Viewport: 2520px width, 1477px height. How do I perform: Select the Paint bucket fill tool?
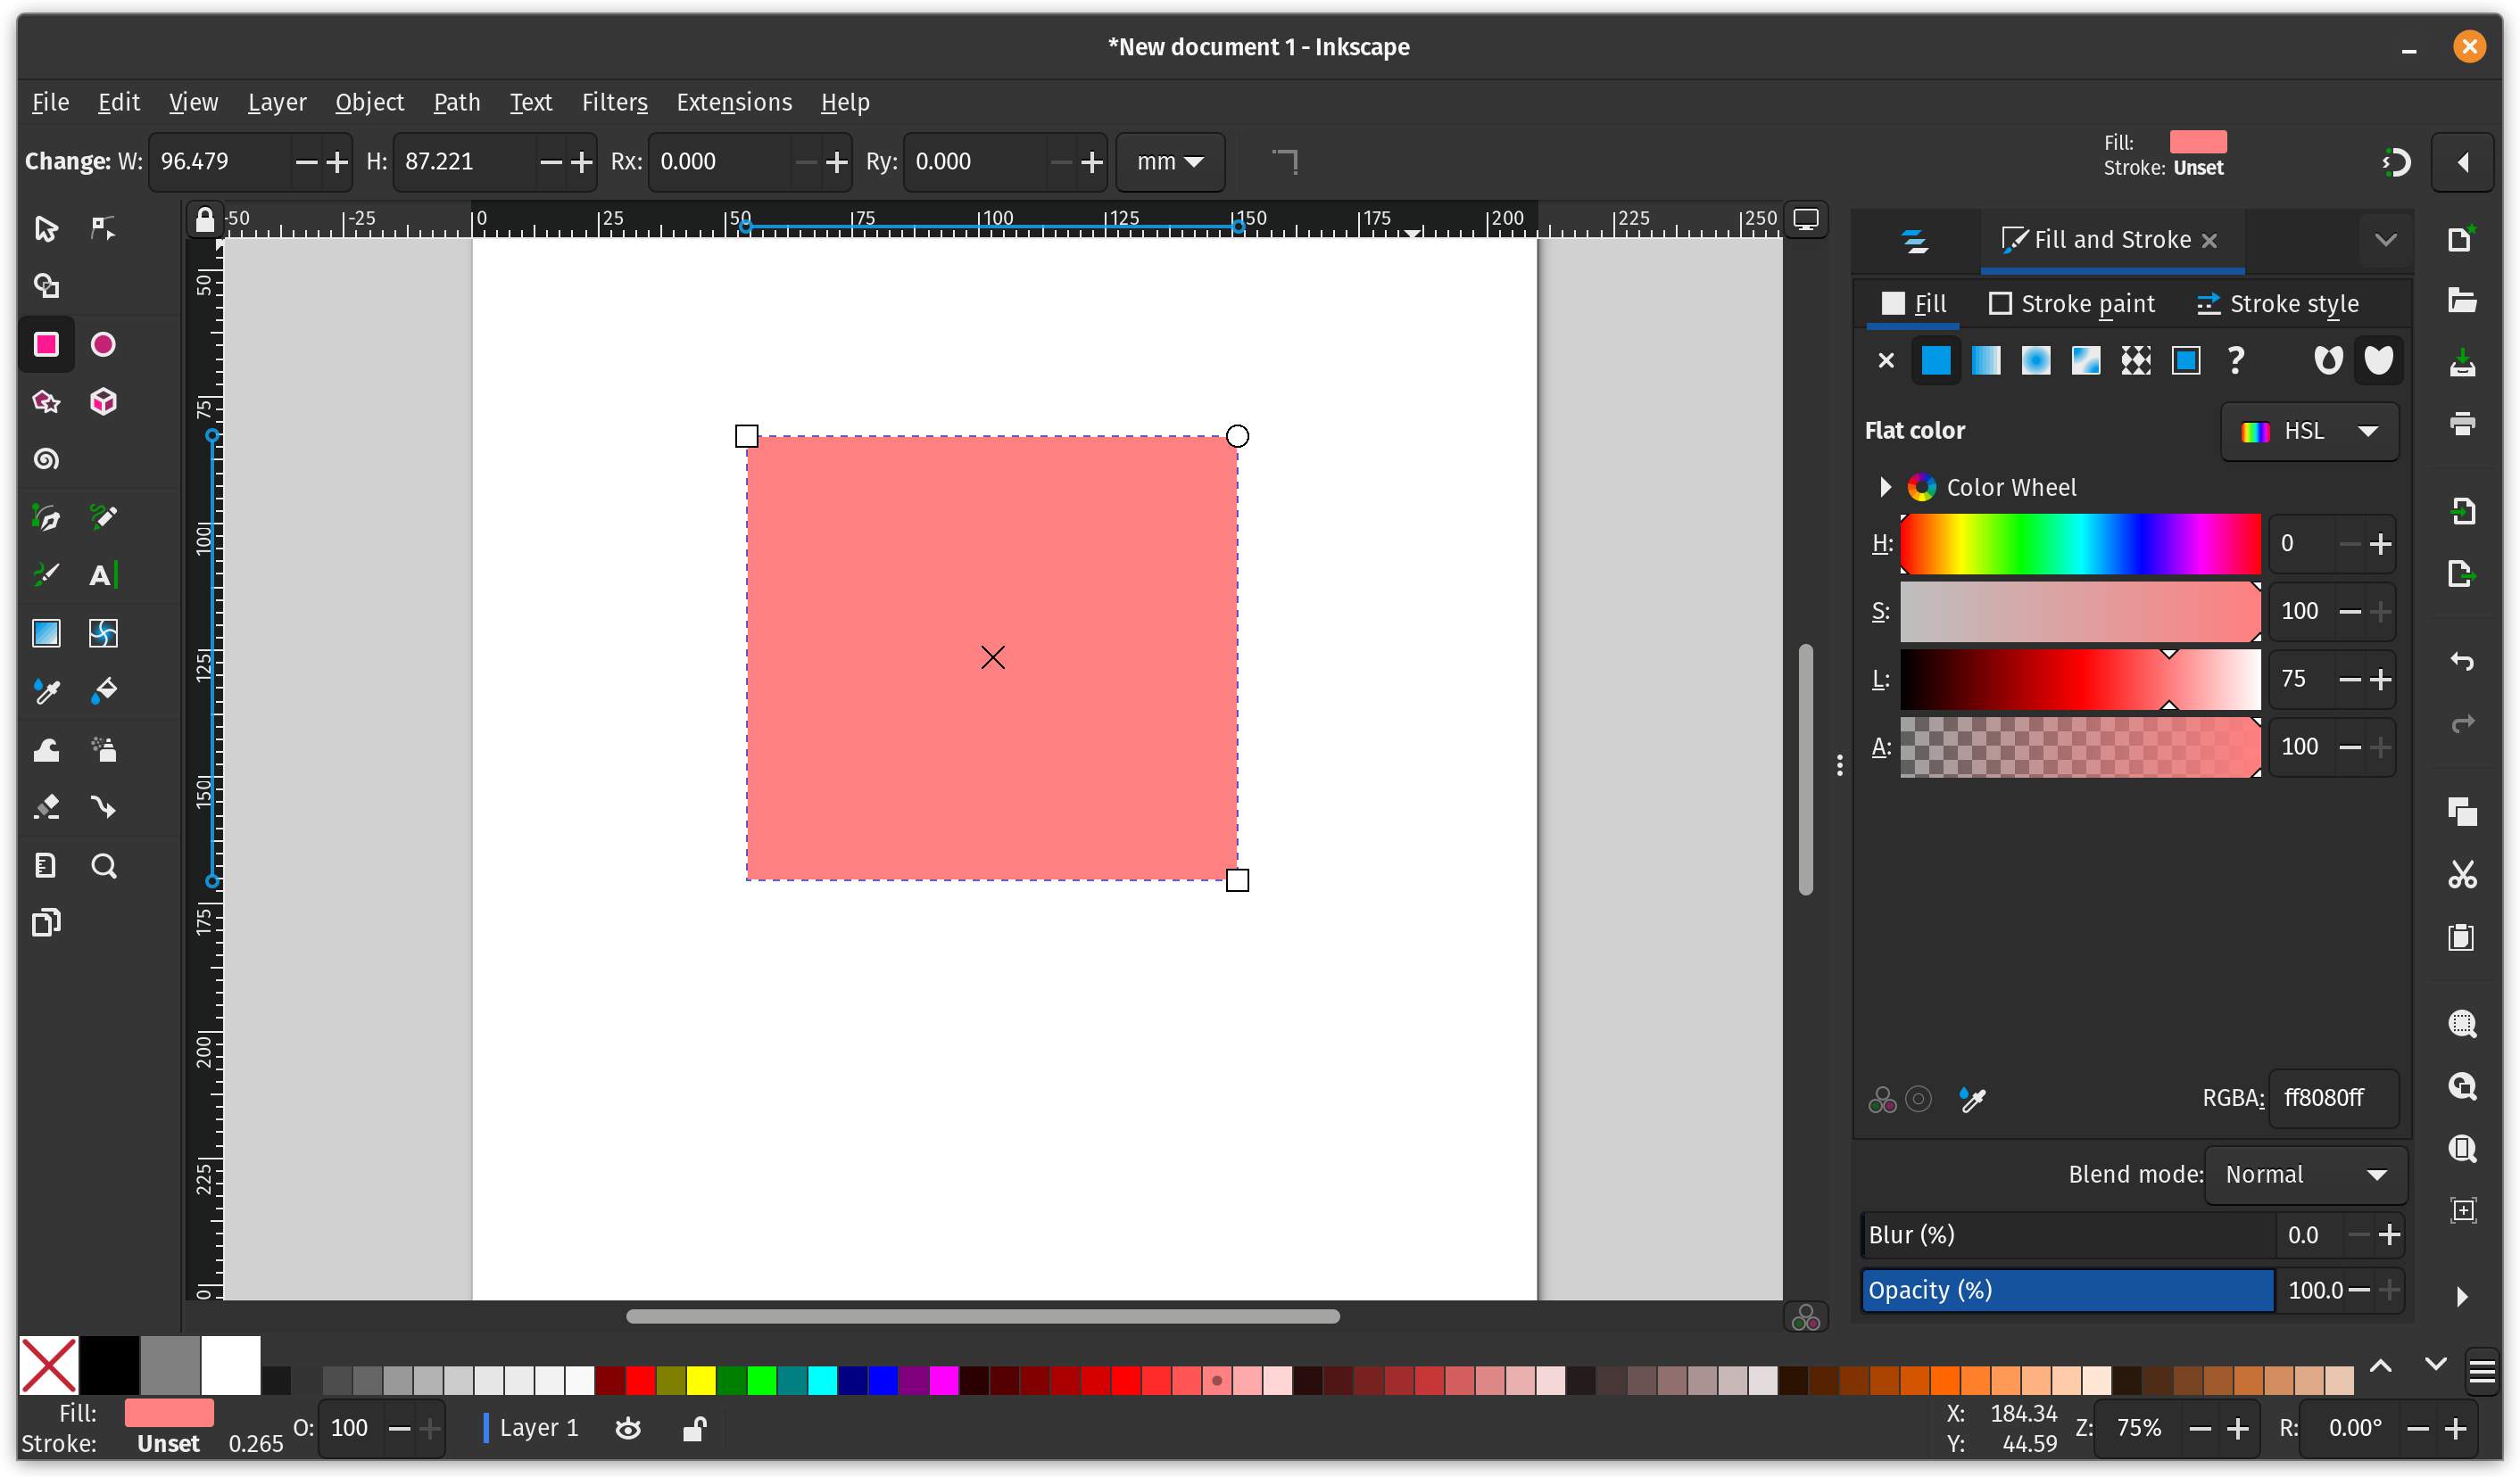point(104,693)
